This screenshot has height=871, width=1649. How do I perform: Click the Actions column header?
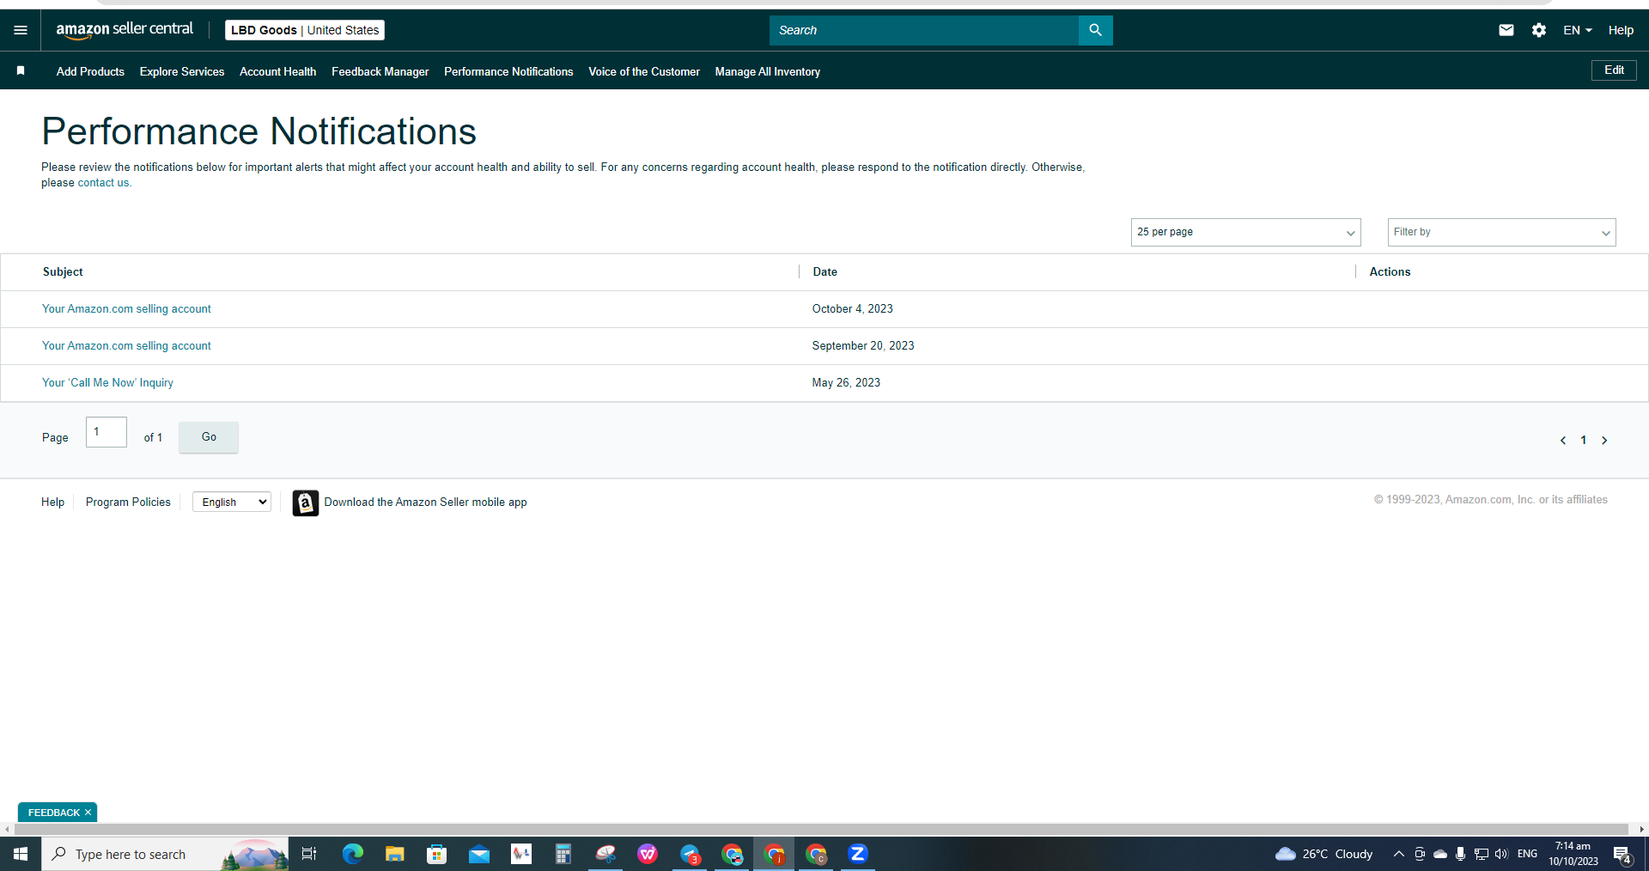point(1390,271)
